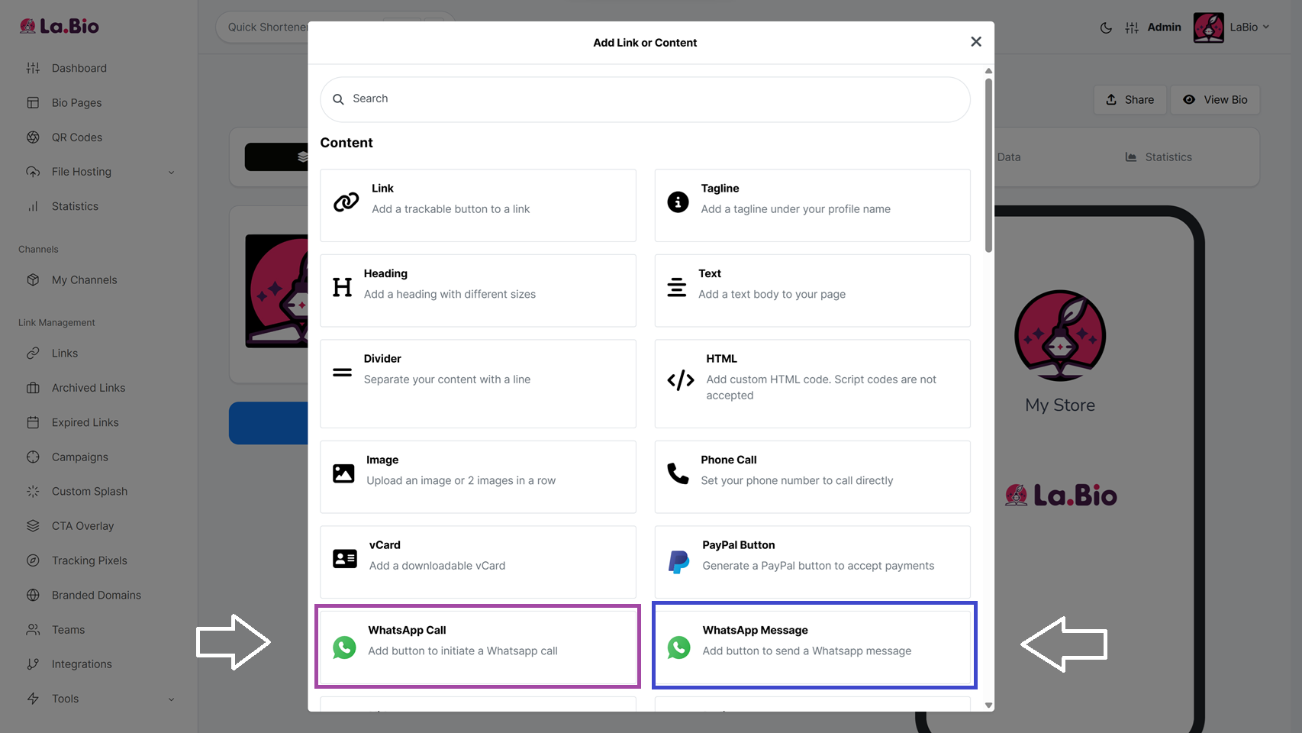This screenshot has height=733, width=1302.
Task: Select the PayPal Button icon
Action: 678,562
